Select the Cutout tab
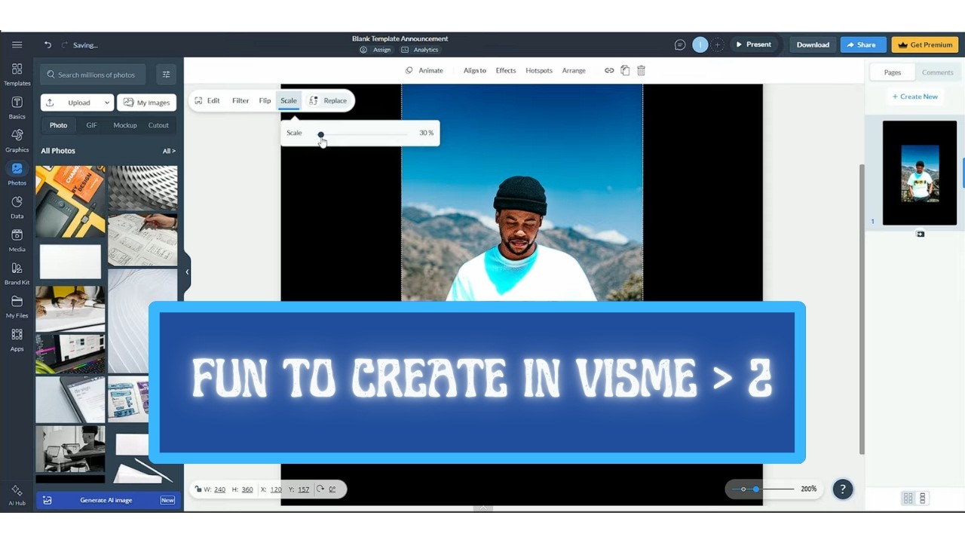 158,125
